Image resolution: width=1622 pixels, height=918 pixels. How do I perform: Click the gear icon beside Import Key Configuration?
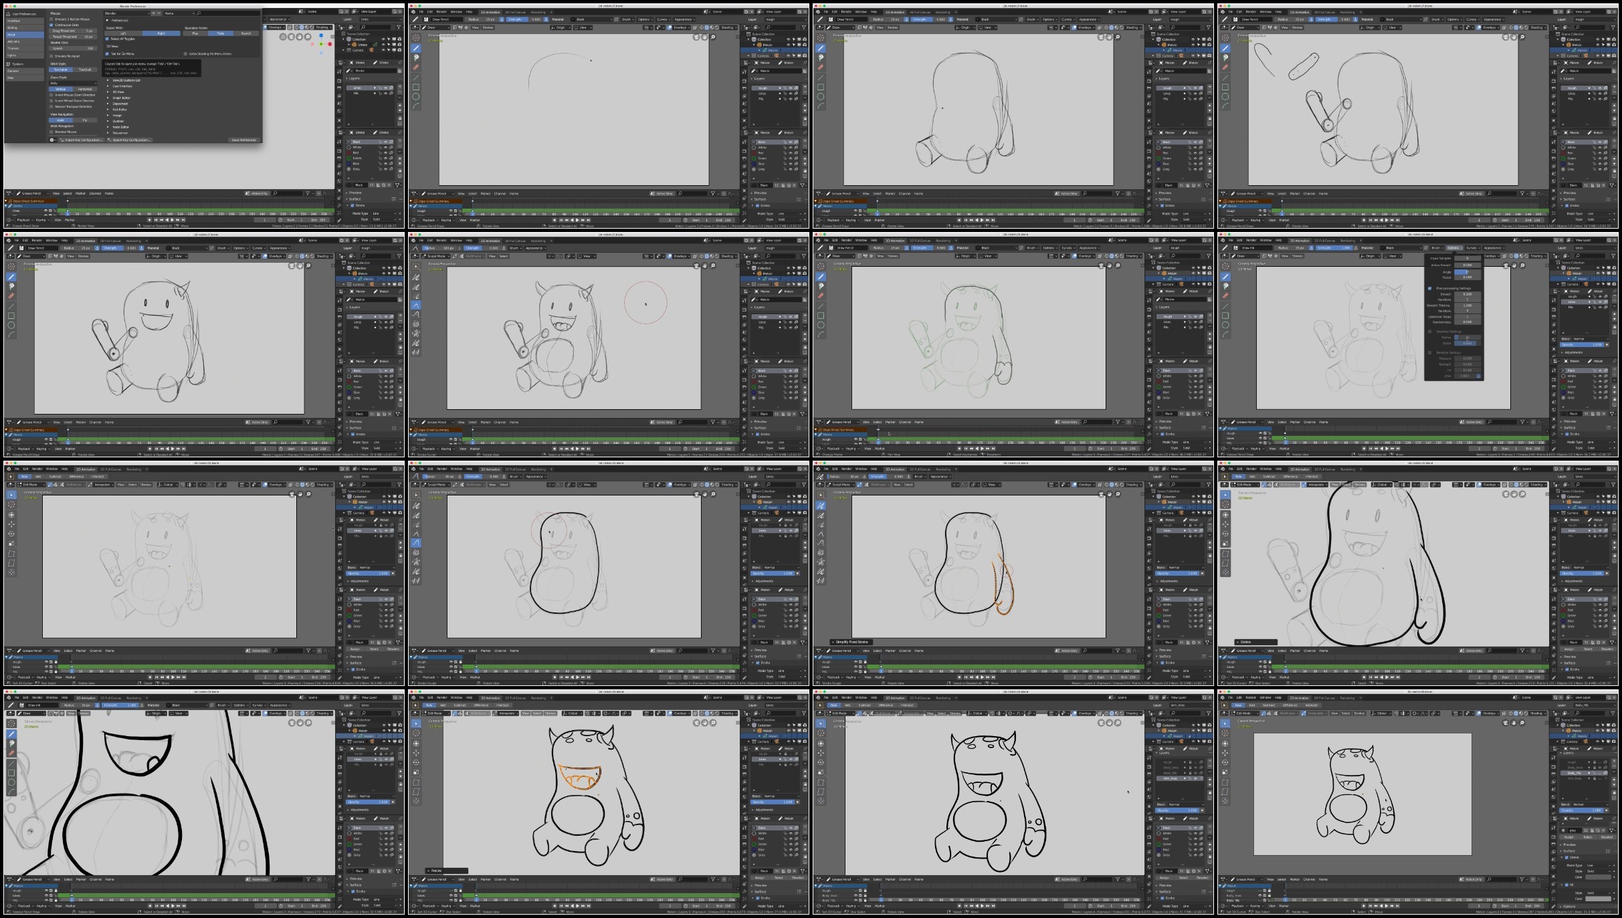[x=52, y=140]
